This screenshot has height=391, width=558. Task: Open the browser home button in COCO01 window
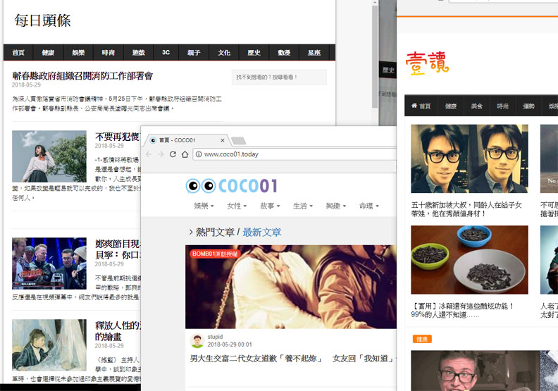click(x=185, y=154)
